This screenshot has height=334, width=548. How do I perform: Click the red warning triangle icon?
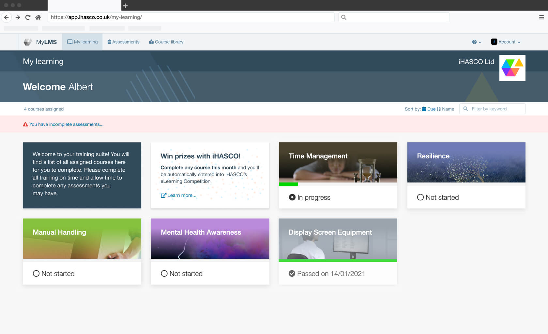25,124
